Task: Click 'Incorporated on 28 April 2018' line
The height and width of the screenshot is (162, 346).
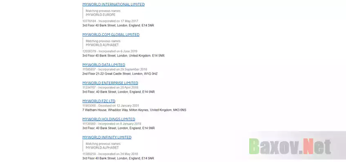Action: (118, 88)
